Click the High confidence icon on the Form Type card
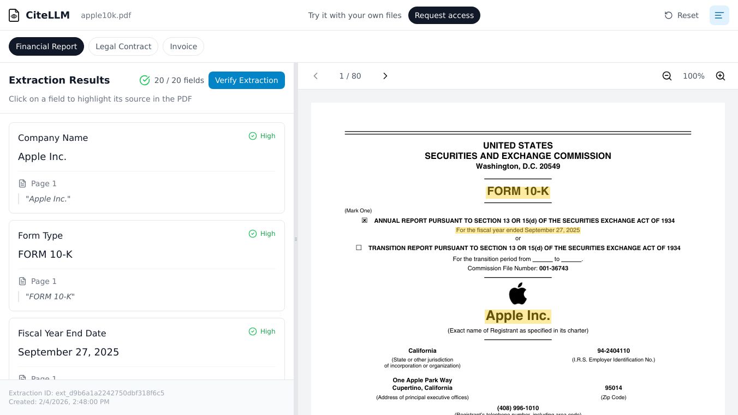Screen dimensions: 738x415 click(253, 234)
